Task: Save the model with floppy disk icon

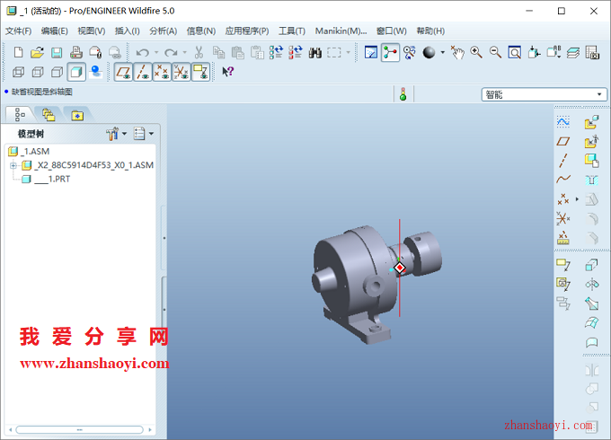Action: coord(57,52)
